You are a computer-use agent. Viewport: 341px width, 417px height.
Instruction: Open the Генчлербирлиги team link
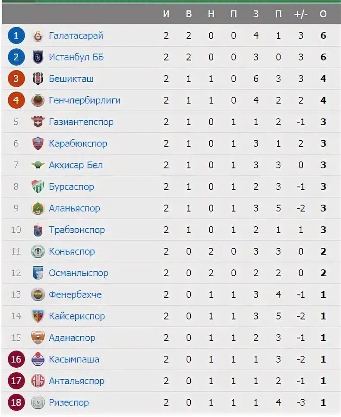85,101
